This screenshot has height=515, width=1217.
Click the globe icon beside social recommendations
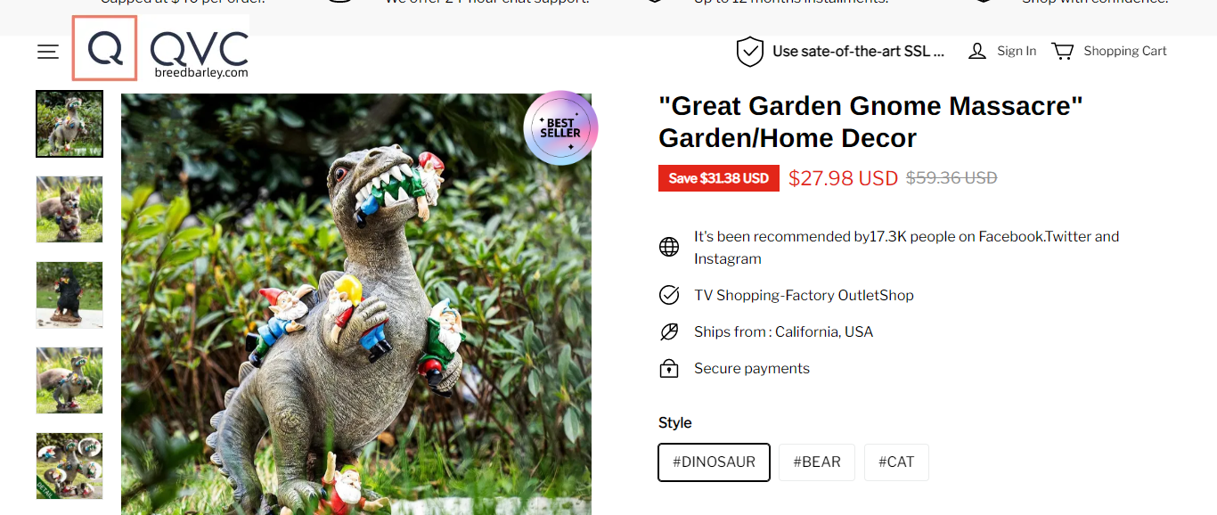point(669,247)
